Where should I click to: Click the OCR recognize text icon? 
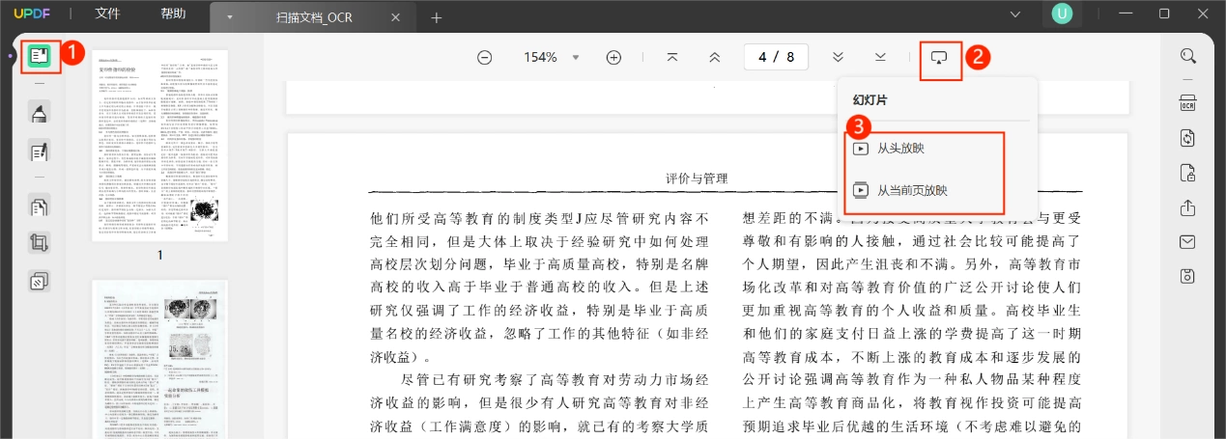pyautogui.click(x=1188, y=103)
